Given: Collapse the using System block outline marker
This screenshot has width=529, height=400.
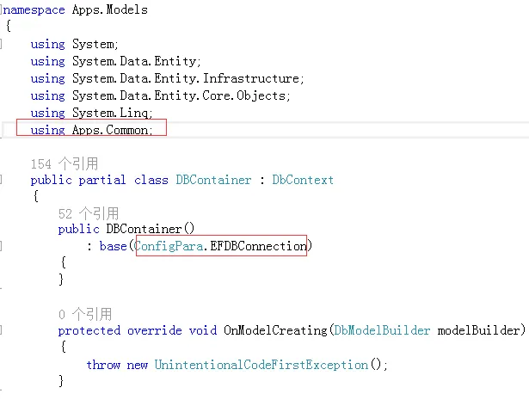Looking at the screenshot, I should click(3, 44).
